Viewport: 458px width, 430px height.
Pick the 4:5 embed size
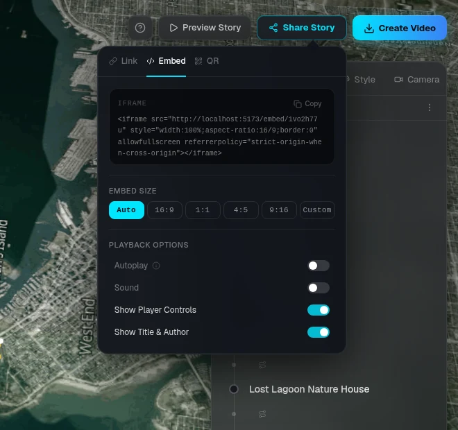pyautogui.click(x=241, y=210)
